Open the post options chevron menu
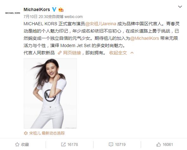 [180, 7]
